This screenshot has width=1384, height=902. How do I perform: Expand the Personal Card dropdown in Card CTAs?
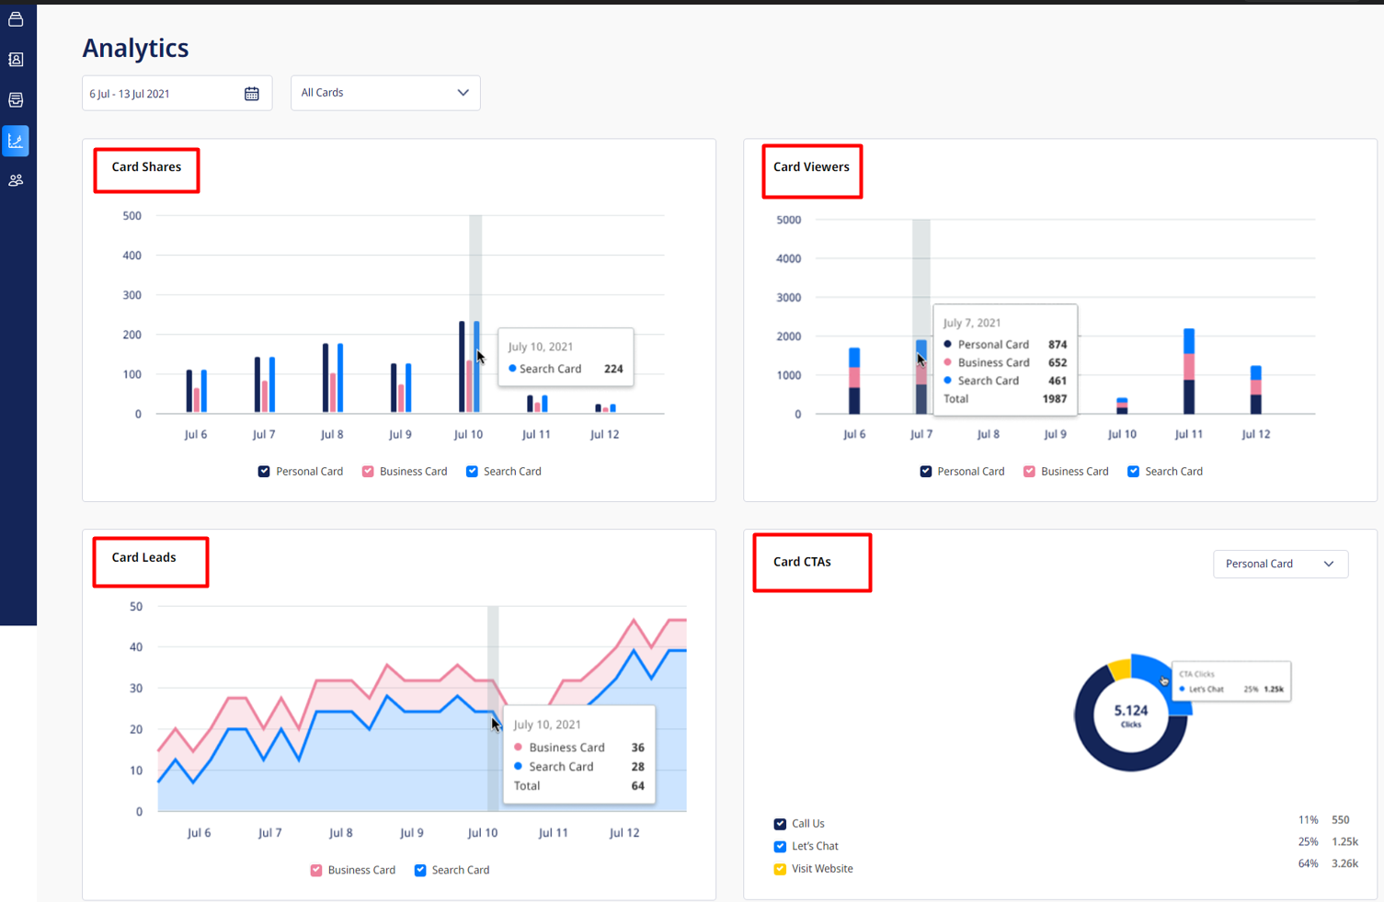tap(1279, 564)
